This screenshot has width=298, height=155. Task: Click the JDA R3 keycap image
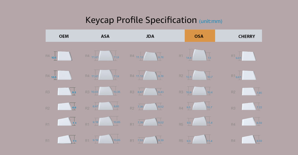tap(150, 92)
